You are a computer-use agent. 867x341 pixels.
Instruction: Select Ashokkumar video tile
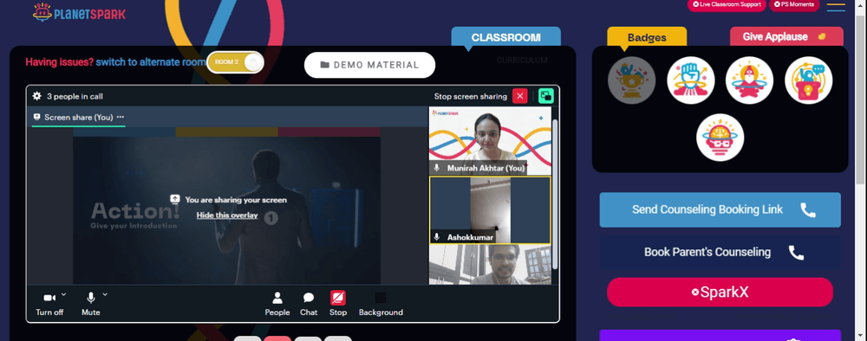coord(490,210)
